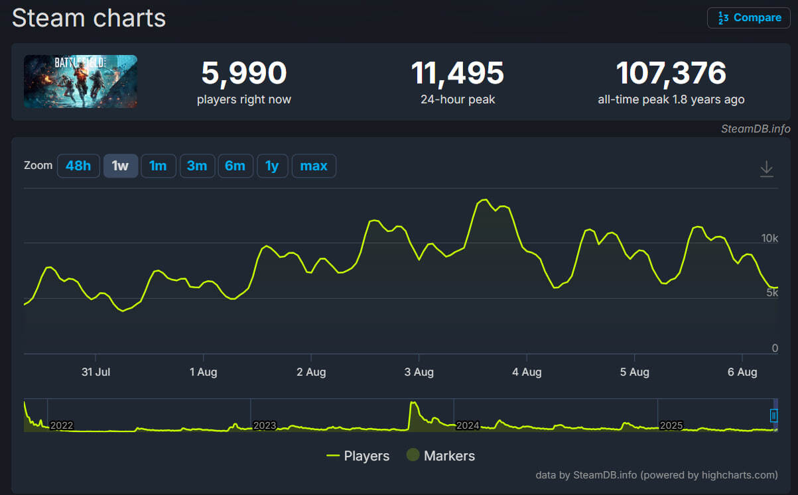
Task: Click the Compare button
Action: point(749,18)
